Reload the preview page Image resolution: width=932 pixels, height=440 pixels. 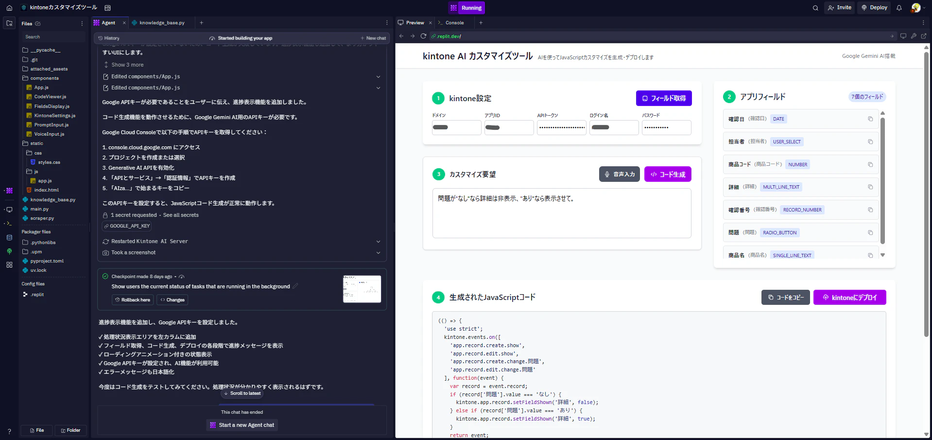tap(423, 36)
